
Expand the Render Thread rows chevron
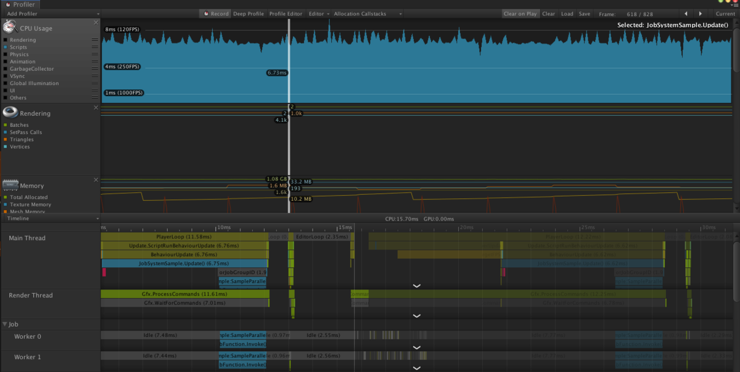(417, 315)
